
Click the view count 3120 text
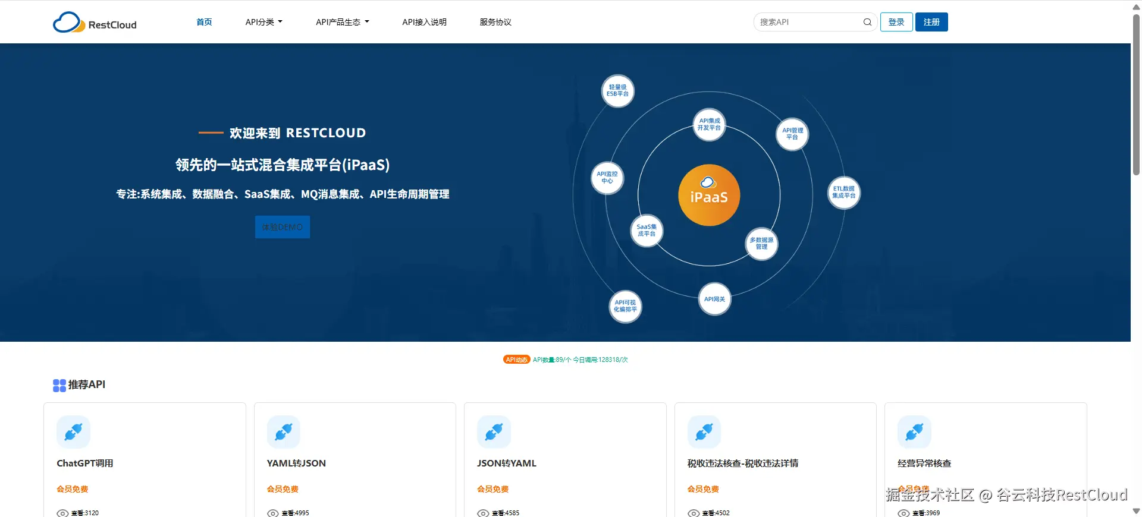click(x=85, y=513)
